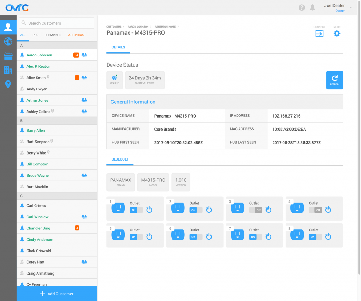Image resolution: width=361 pixels, height=301 pixels.
Task: Power cycle Outlet 6
Action: (x=209, y=236)
